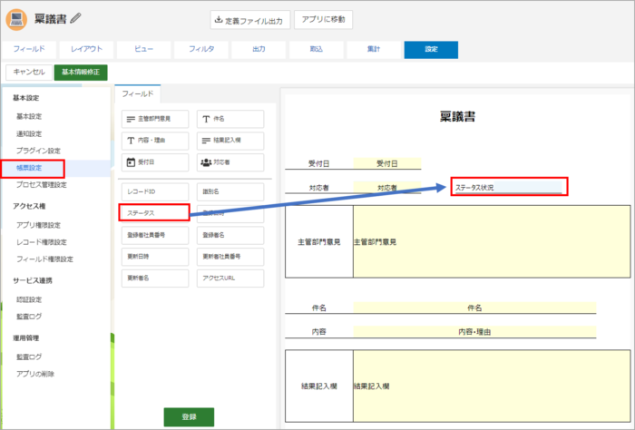Screen dimensions: 635x430
Task: Open フィールド権限設定 in the sidebar
Action: point(44,259)
